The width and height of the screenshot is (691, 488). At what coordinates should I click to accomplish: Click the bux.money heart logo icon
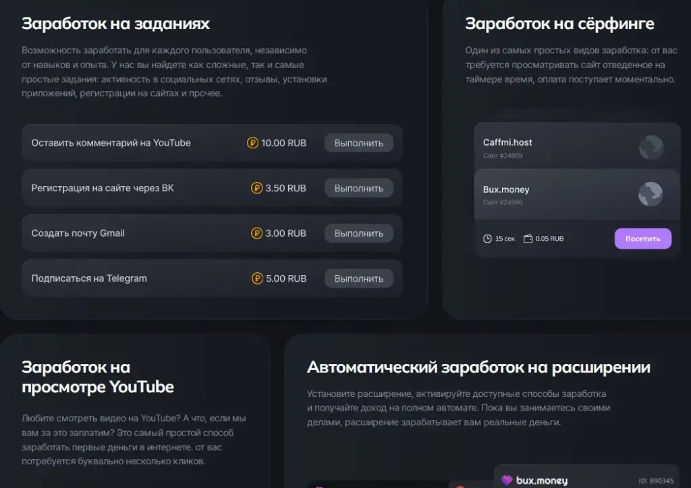[x=507, y=480]
